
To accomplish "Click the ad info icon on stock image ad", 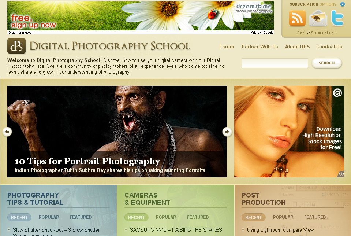I will 341,174.
